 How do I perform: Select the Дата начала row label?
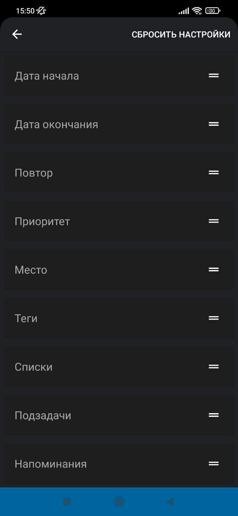point(47,76)
